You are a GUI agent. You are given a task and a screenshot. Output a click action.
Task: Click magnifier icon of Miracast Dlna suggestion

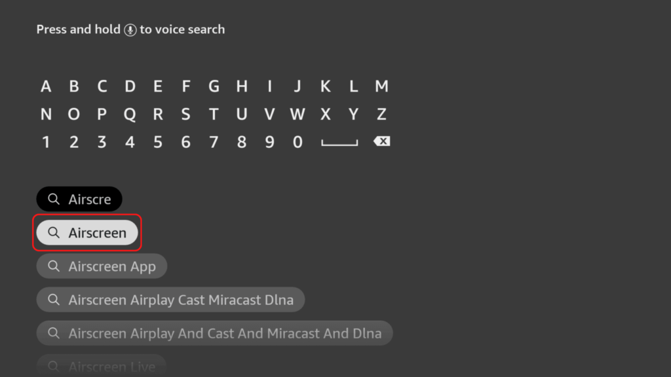click(54, 300)
